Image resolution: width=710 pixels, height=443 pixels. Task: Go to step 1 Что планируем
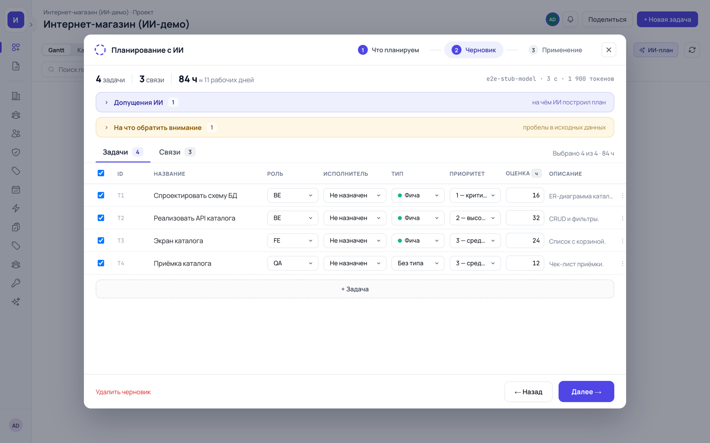(388, 50)
